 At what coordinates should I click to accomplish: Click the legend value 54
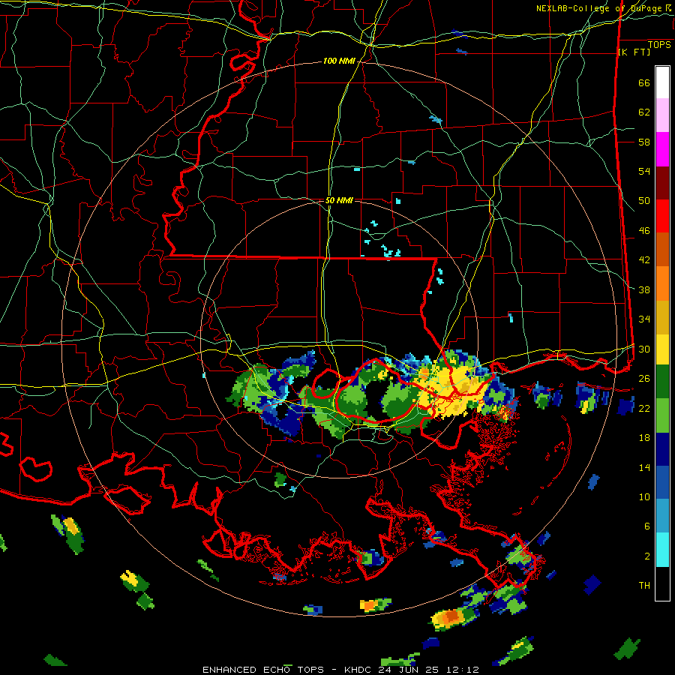click(x=644, y=171)
